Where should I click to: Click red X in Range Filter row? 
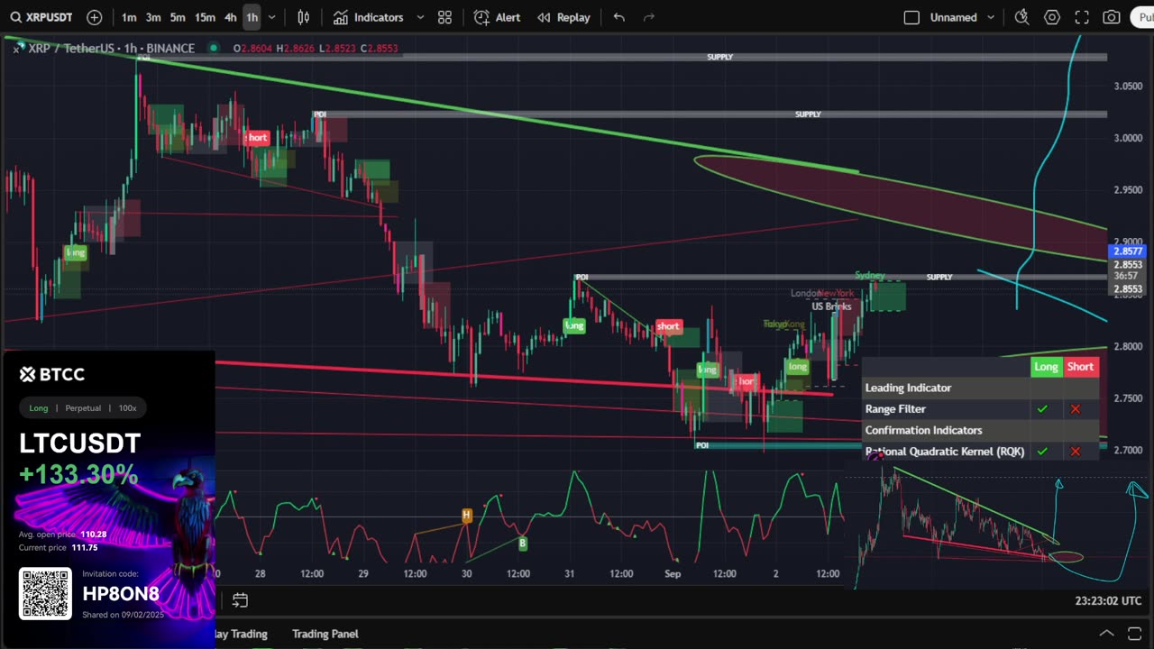click(x=1075, y=409)
